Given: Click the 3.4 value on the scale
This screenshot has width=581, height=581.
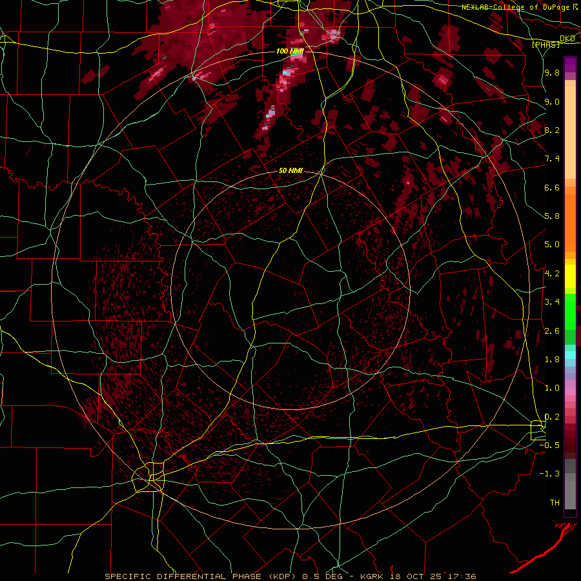Looking at the screenshot, I should 552,302.
